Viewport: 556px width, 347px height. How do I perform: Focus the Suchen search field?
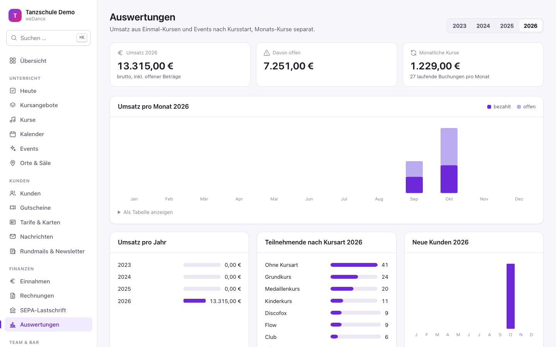(x=49, y=38)
